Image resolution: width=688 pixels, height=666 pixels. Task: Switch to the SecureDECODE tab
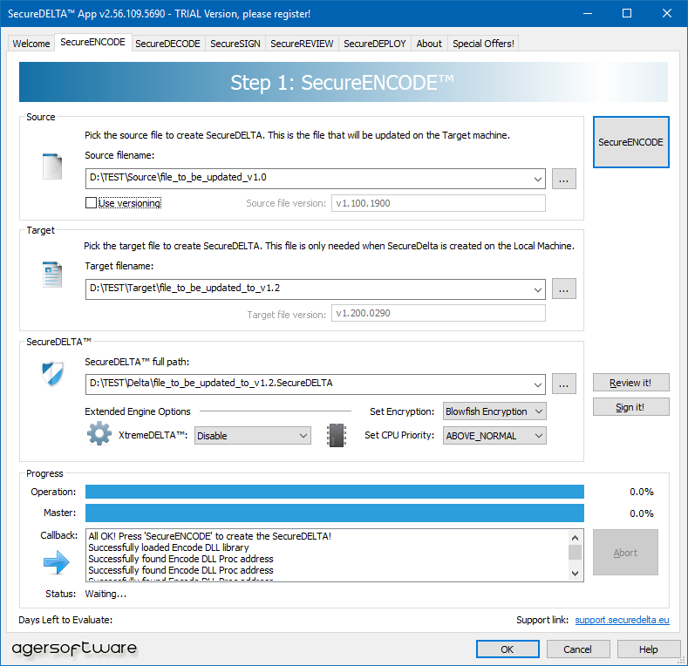(167, 44)
